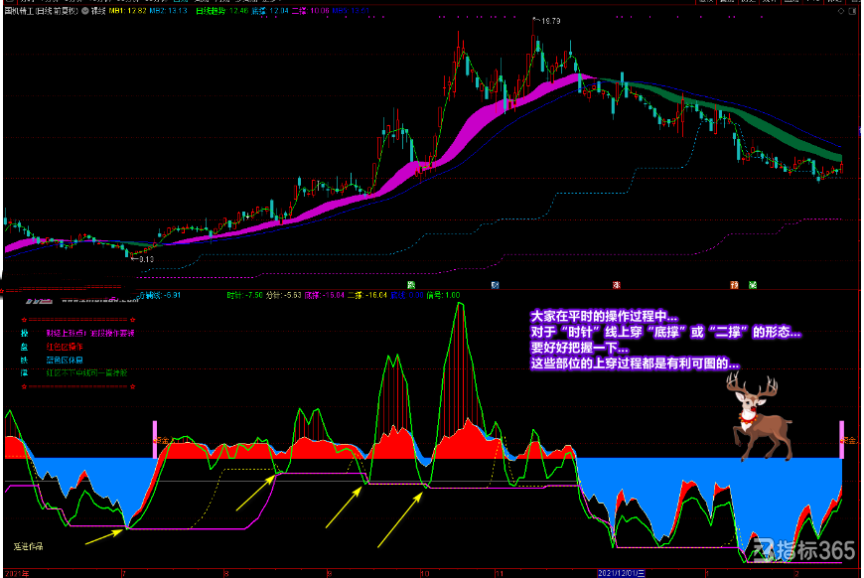Select the MB5: 13.51 indicator label
The image size is (864, 578).
pyautogui.click(x=351, y=11)
